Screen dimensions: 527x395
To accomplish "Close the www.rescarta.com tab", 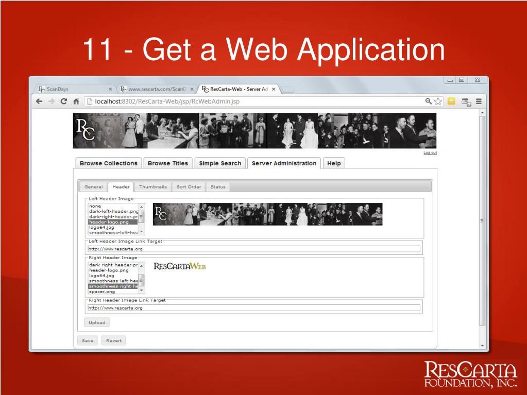I will pyautogui.click(x=192, y=89).
